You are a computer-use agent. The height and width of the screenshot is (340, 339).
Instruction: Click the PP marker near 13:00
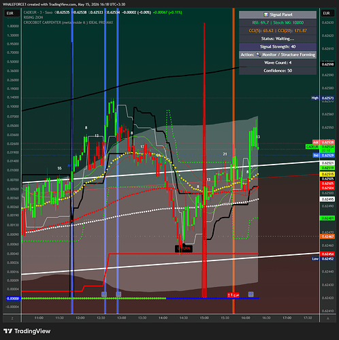tap(118, 294)
